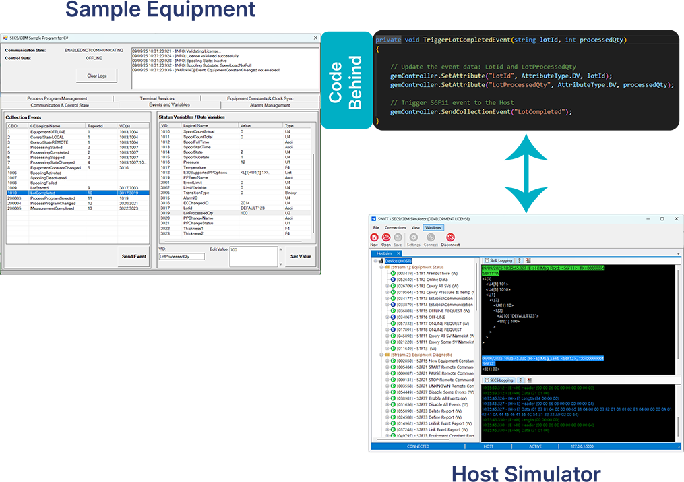
Task: Click the Connect toolbar icon
Action: pos(431,237)
